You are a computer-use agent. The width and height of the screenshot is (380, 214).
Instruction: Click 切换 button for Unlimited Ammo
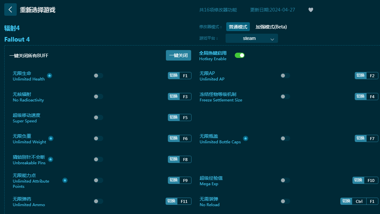pyautogui.click(x=171, y=201)
